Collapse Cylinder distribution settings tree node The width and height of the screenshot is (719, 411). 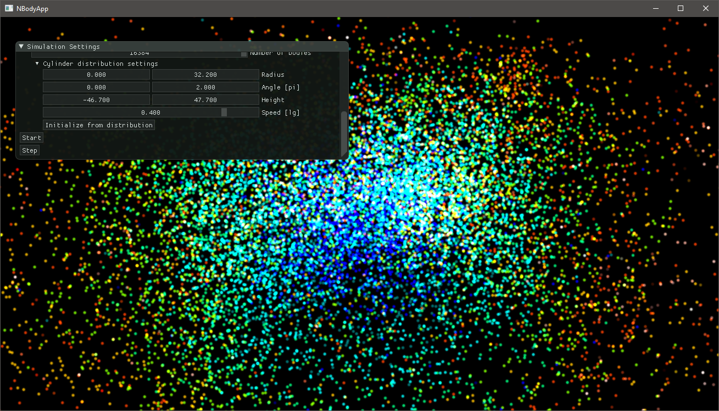[x=37, y=64]
